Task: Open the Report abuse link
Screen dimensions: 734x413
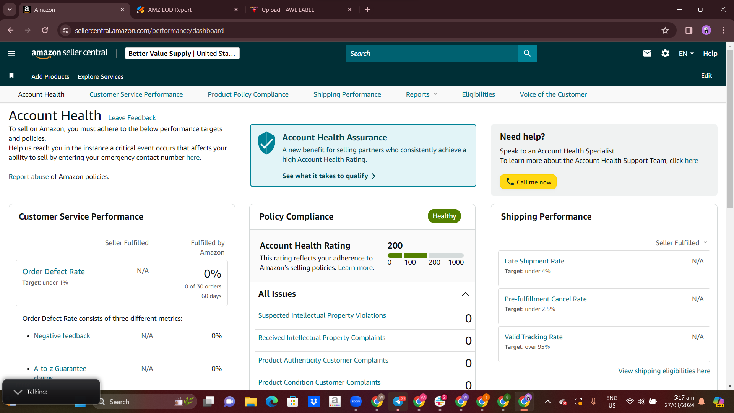Action: [29, 177]
